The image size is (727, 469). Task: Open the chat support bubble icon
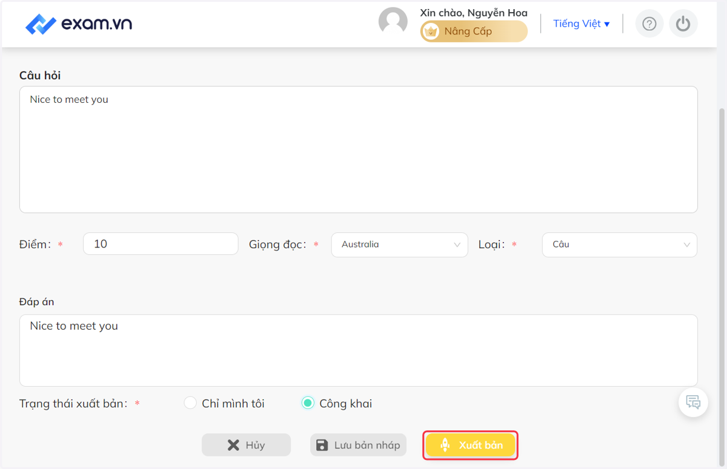click(693, 402)
